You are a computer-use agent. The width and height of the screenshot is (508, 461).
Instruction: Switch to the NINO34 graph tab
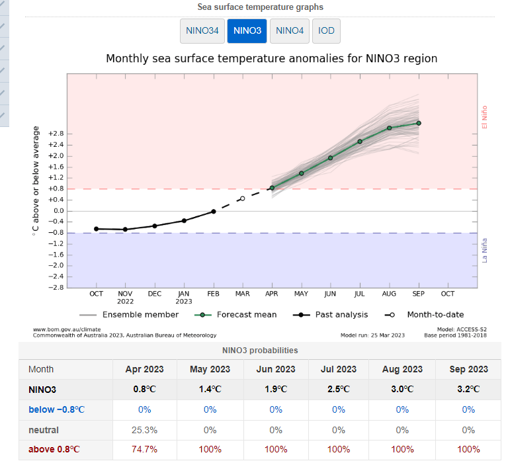pyautogui.click(x=202, y=31)
